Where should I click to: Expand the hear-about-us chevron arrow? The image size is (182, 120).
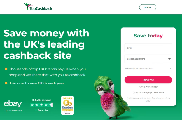tap(170, 69)
